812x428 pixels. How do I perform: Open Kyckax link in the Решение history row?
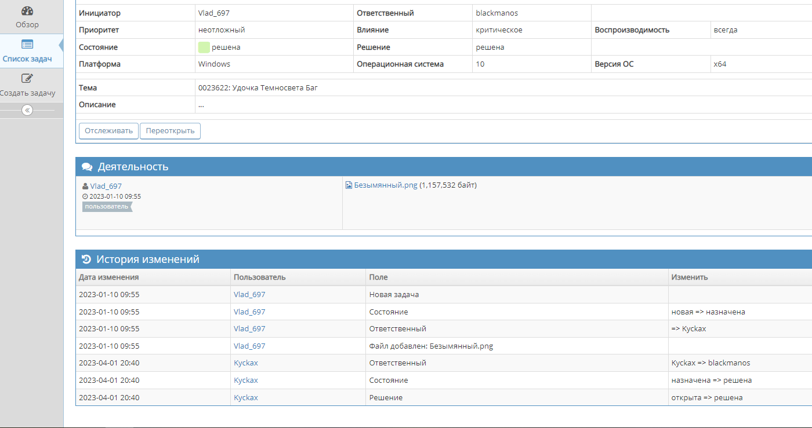(x=246, y=398)
